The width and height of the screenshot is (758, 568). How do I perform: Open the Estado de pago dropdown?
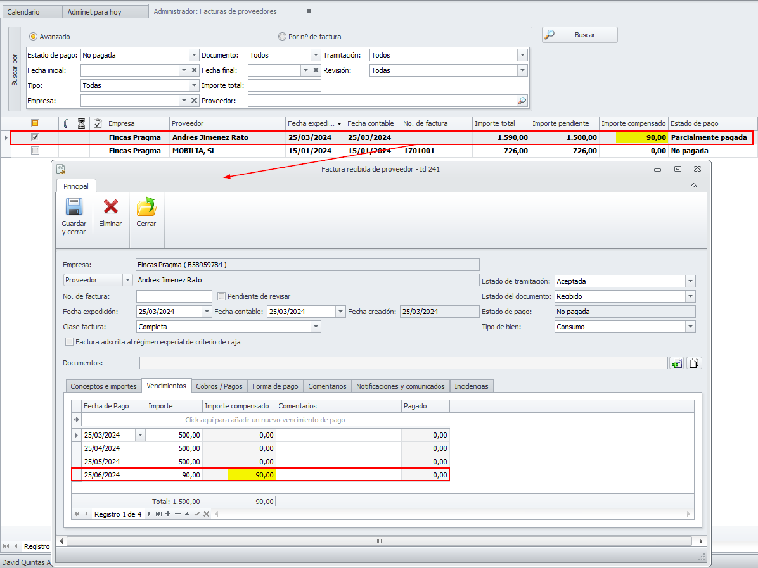(194, 55)
